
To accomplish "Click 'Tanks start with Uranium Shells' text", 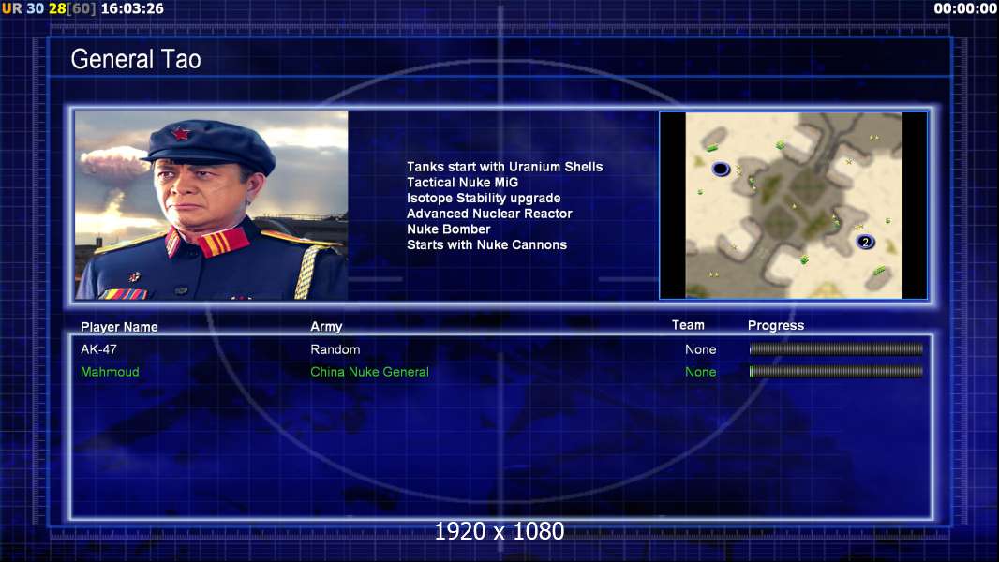I will pyautogui.click(x=504, y=167).
